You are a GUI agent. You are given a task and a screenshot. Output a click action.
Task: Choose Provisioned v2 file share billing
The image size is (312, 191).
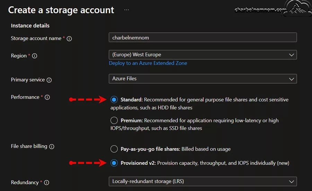point(114,163)
